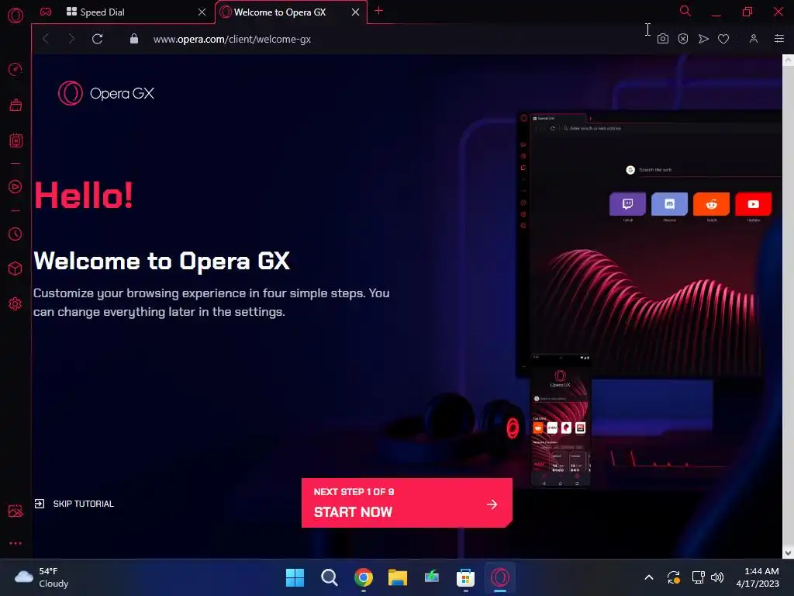The width and height of the screenshot is (794, 596).
Task: Click the page scrollbar up arrow
Action: click(788, 61)
